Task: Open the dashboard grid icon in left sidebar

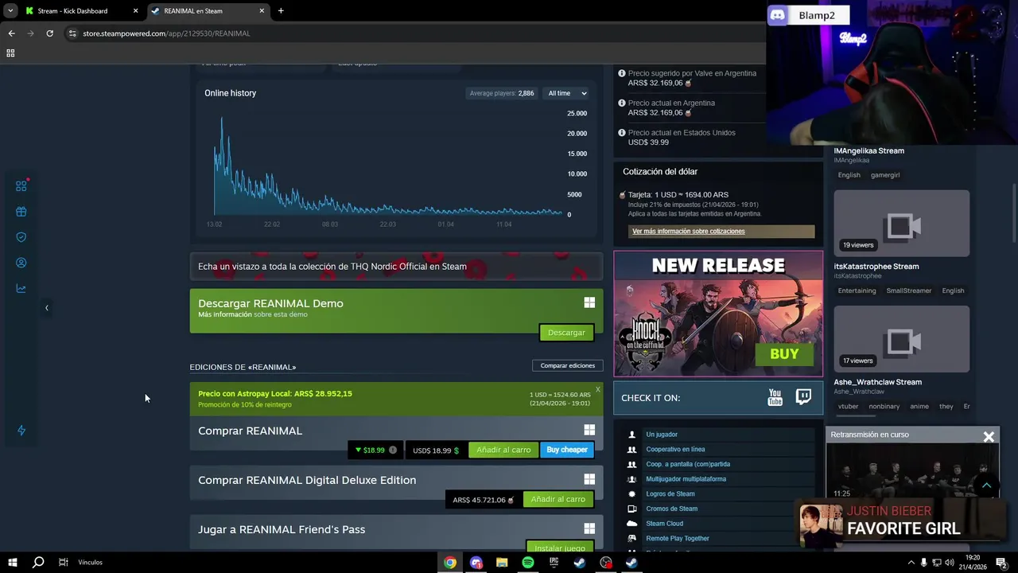Action: click(x=21, y=185)
